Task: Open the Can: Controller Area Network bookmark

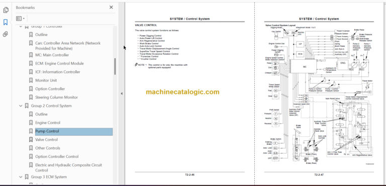Action: coord(68,46)
